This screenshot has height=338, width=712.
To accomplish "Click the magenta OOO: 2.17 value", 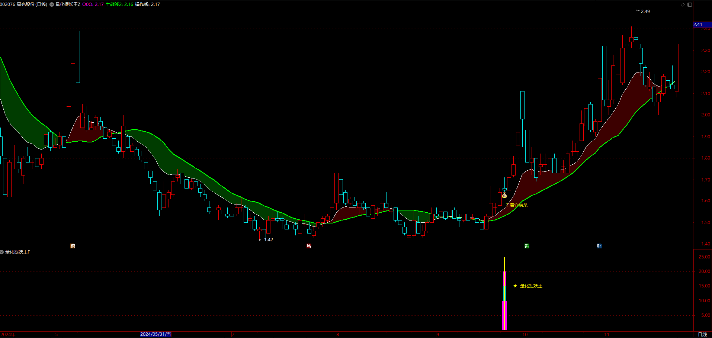I will coord(93,4).
